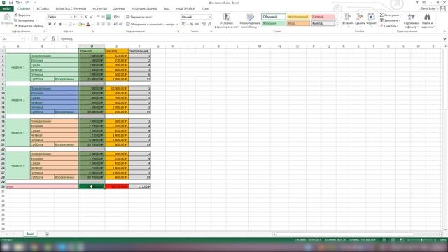Click the Cut (Вырезать) scissors command
Viewport: 448px width, 252px height.
pos(22,15)
